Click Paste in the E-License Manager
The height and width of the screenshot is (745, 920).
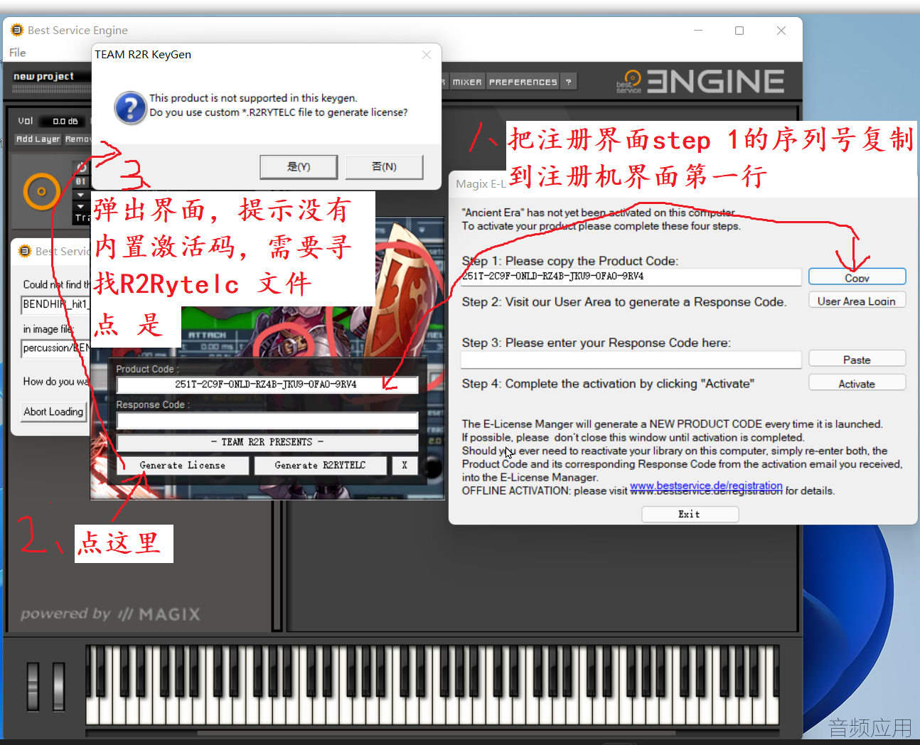(x=857, y=359)
